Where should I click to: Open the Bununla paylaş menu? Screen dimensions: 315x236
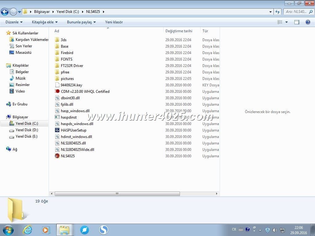pyautogui.click(x=81, y=22)
